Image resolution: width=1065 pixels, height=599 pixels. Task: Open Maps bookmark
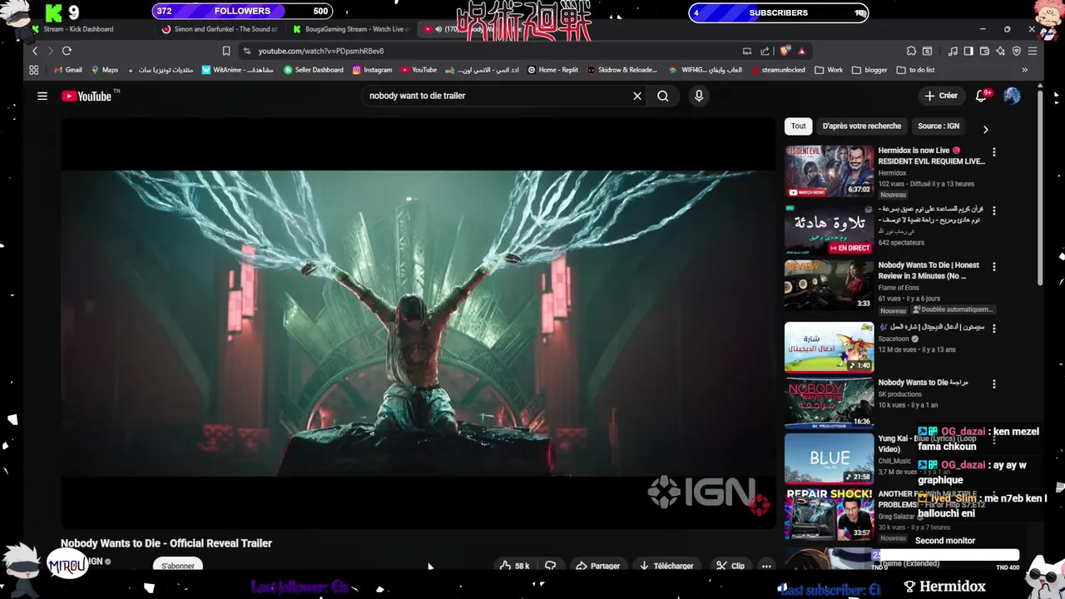pos(104,70)
